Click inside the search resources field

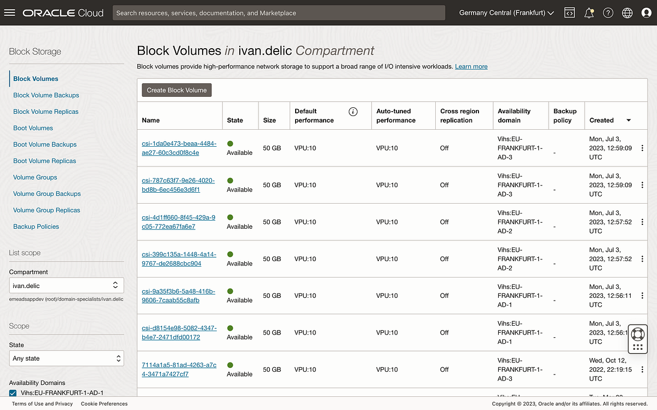pos(279,13)
